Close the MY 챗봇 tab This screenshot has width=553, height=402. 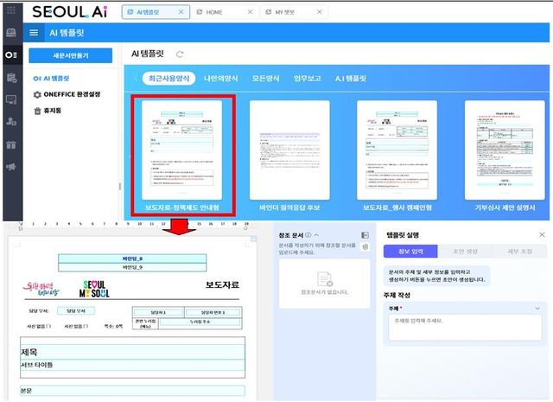click(x=319, y=12)
